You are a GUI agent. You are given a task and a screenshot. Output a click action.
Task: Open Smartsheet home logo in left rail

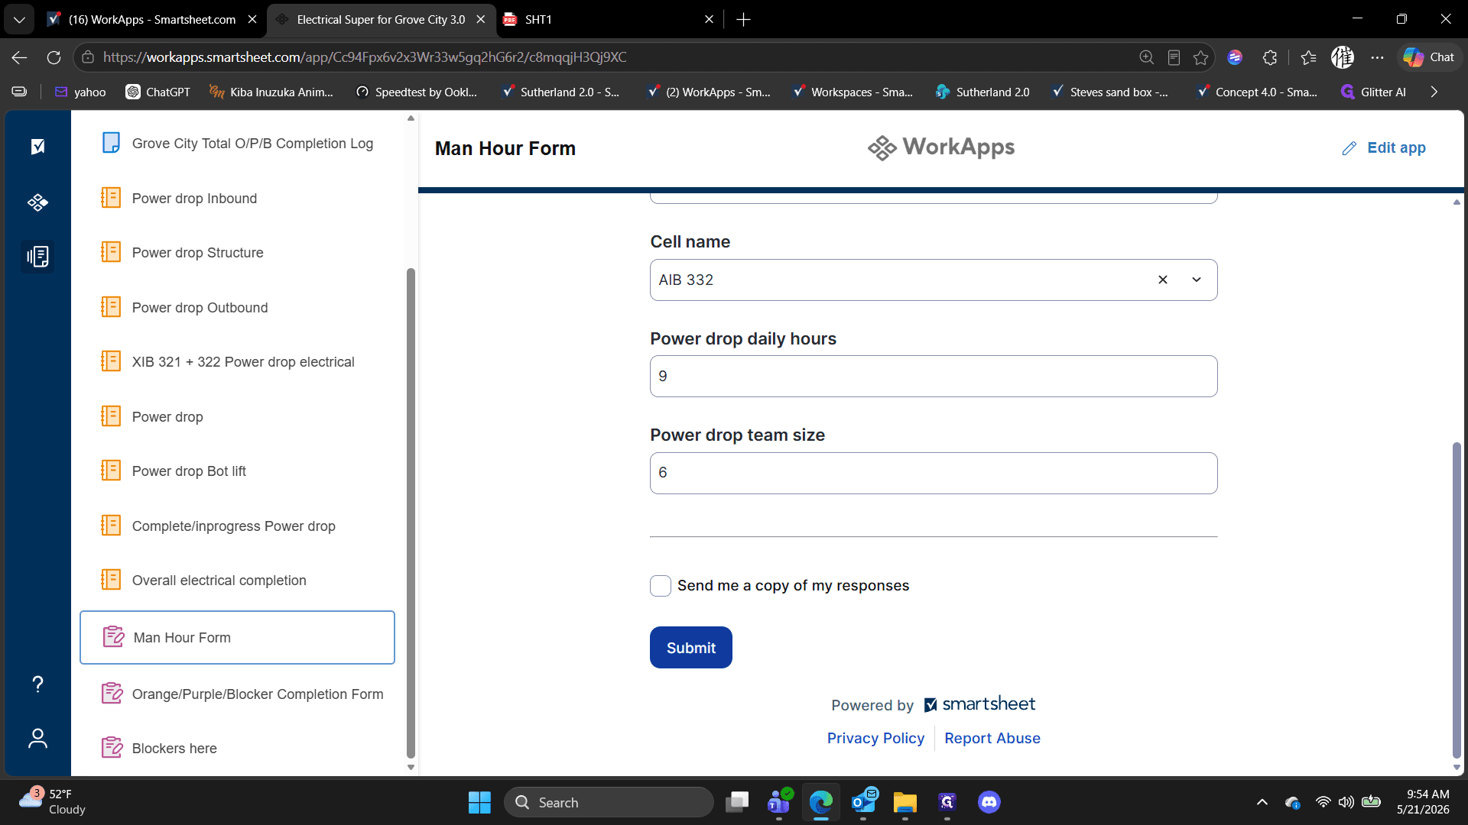[x=37, y=147]
